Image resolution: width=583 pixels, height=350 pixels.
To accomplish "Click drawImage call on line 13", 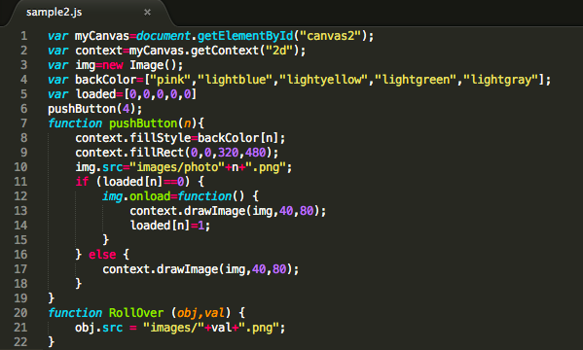I will 228,211.
